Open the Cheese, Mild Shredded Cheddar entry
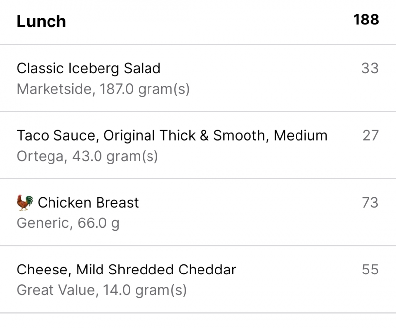 (x=126, y=270)
